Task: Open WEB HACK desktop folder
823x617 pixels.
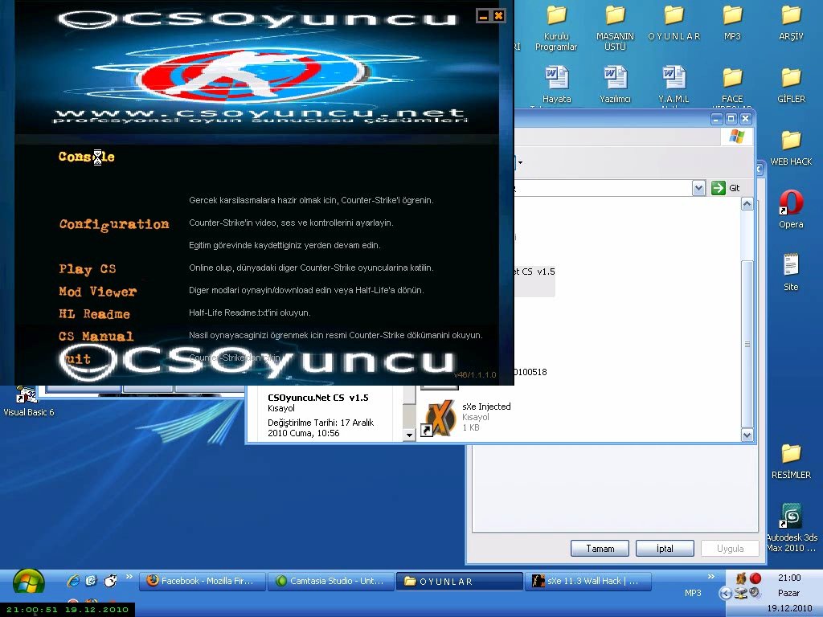Action: (791, 148)
